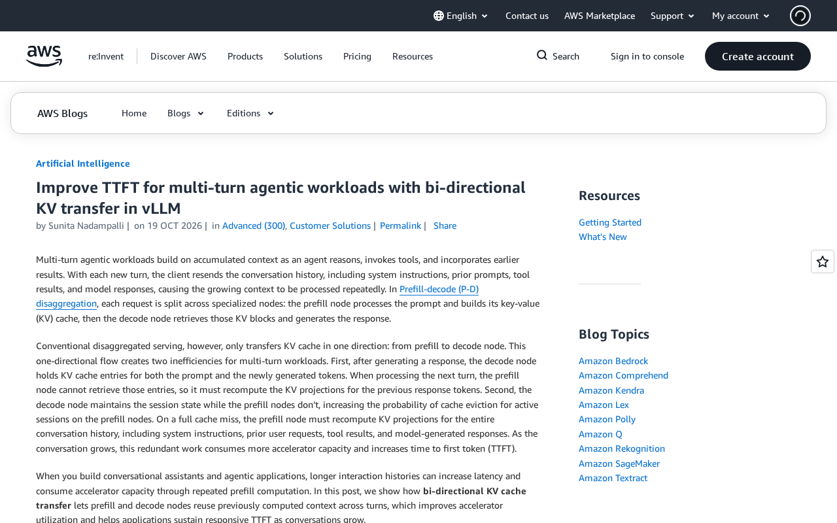The image size is (837, 523).
Task: Open the Products menu
Action: (245, 56)
